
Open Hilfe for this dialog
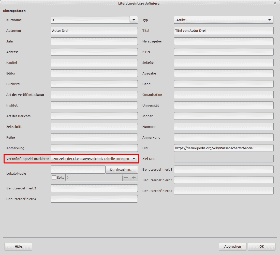tap(18, 246)
